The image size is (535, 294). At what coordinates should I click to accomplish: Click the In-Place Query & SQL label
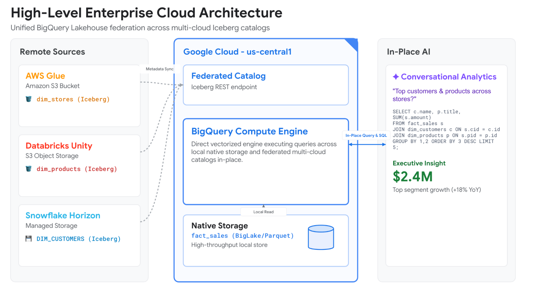[x=366, y=135]
